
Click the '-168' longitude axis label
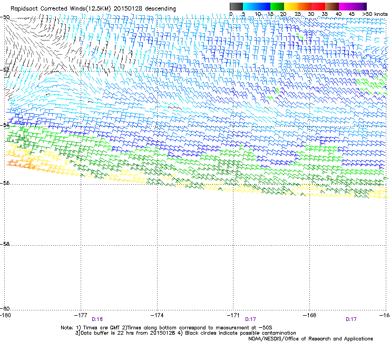click(310, 315)
